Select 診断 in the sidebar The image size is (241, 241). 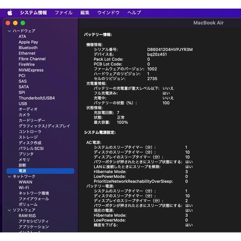coord(23,165)
